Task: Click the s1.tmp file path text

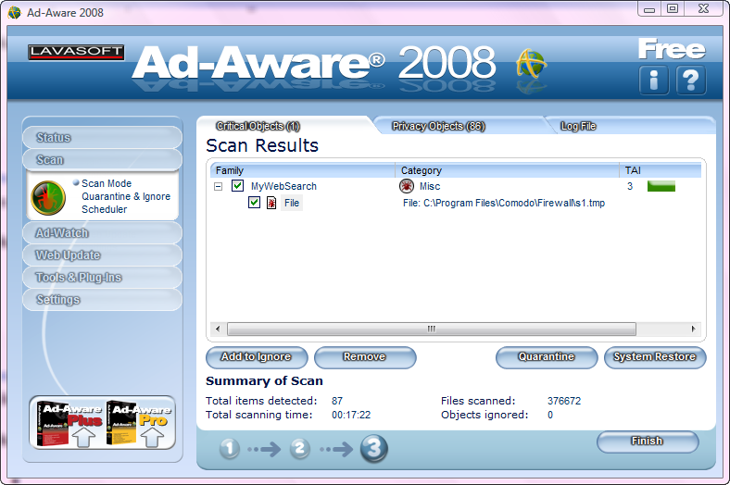Action: click(x=504, y=203)
